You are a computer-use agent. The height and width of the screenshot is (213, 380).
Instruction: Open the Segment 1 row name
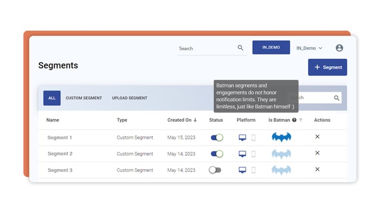pyautogui.click(x=60, y=137)
